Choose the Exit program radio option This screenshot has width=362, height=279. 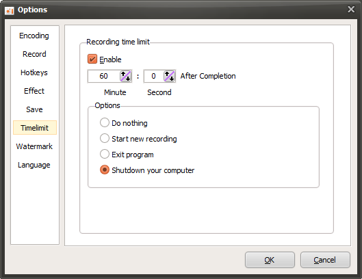point(104,154)
